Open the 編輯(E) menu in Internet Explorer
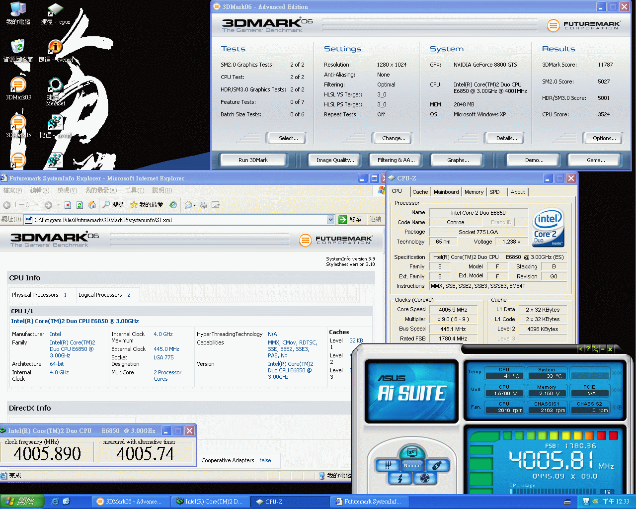Screen dimensions: 636x509 pos(39,190)
